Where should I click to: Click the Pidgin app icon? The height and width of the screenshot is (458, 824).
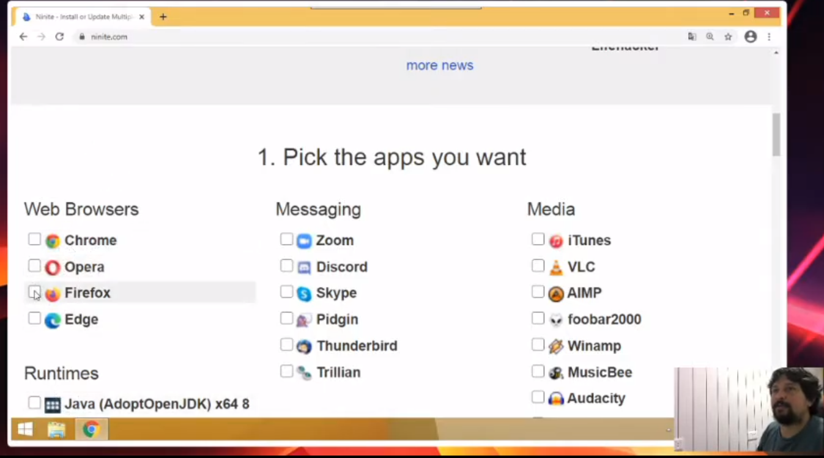(x=304, y=320)
